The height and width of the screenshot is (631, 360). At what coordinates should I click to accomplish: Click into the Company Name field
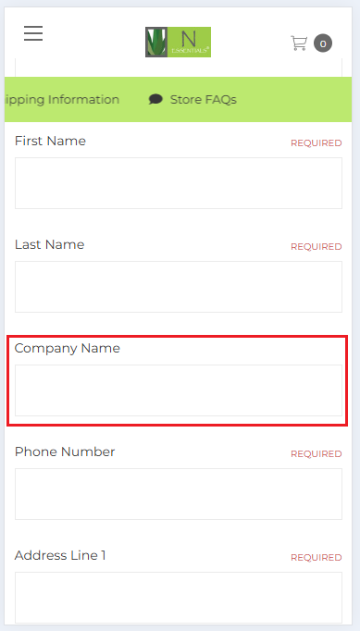179,390
